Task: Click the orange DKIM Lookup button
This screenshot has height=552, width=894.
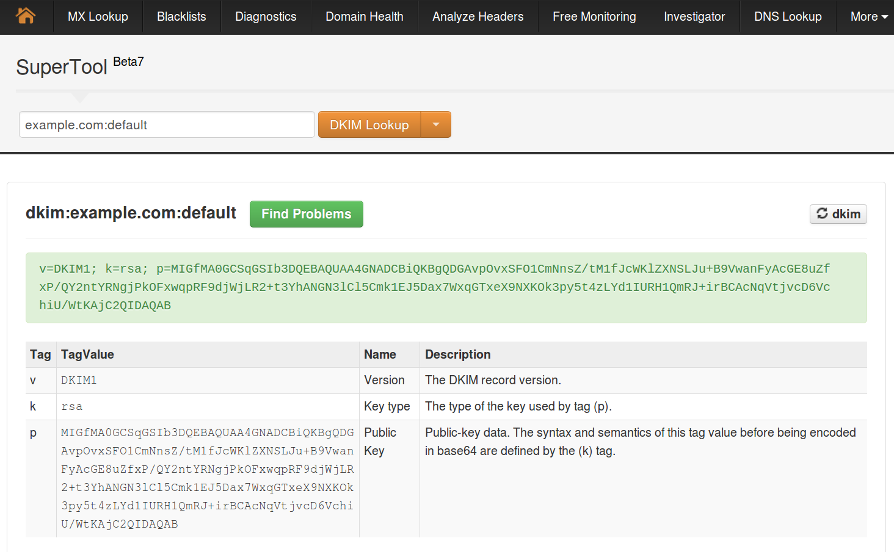Action: pos(369,124)
